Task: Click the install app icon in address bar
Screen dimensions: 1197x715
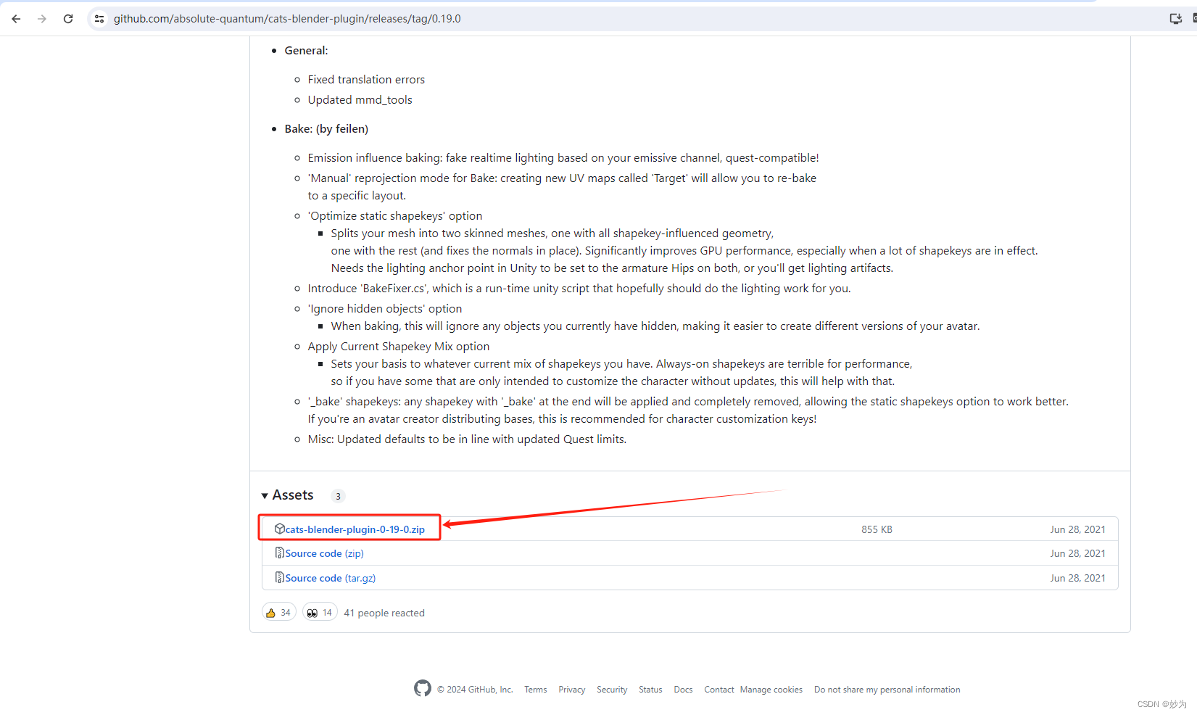Action: point(1175,19)
